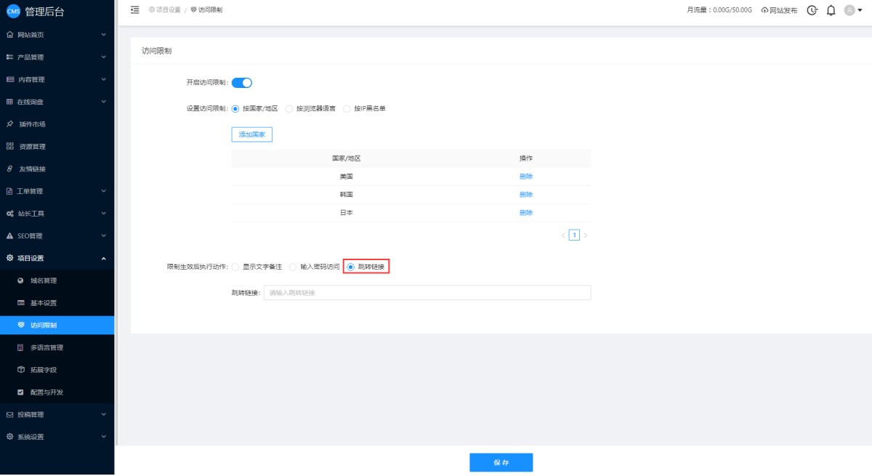Click the 网站发布 publish button

click(778, 10)
